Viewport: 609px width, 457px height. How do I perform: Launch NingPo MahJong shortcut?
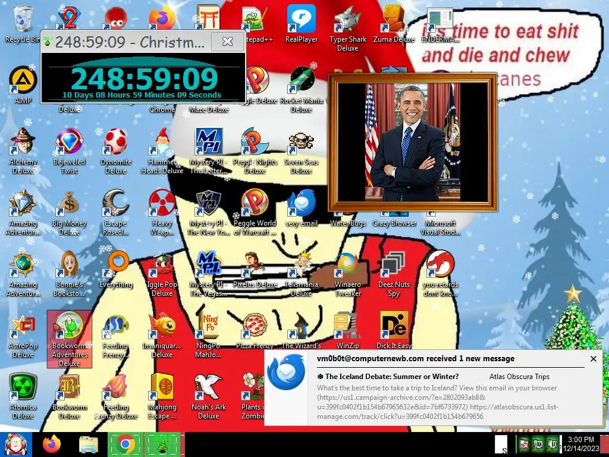[x=209, y=335]
